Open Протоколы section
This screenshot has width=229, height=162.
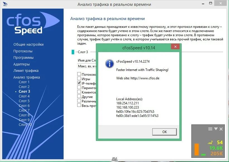pyautogui.click(x=23, y=51)
